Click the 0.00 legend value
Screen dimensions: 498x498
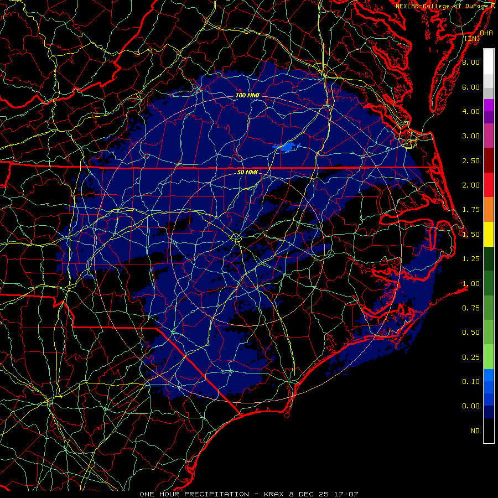click(471, 406)
